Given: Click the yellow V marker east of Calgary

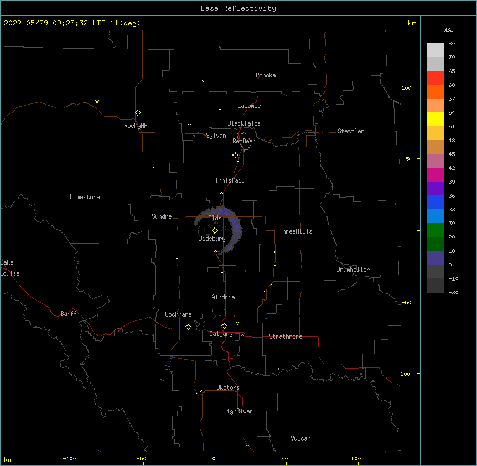Looking at the screenshot, I should (x=237, y=323).
